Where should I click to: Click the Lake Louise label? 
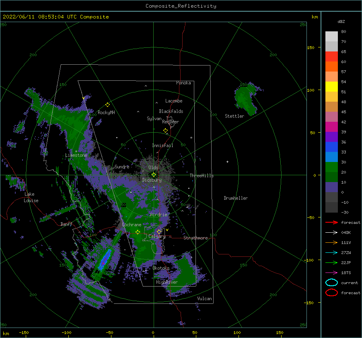click(x=31, y=197)
